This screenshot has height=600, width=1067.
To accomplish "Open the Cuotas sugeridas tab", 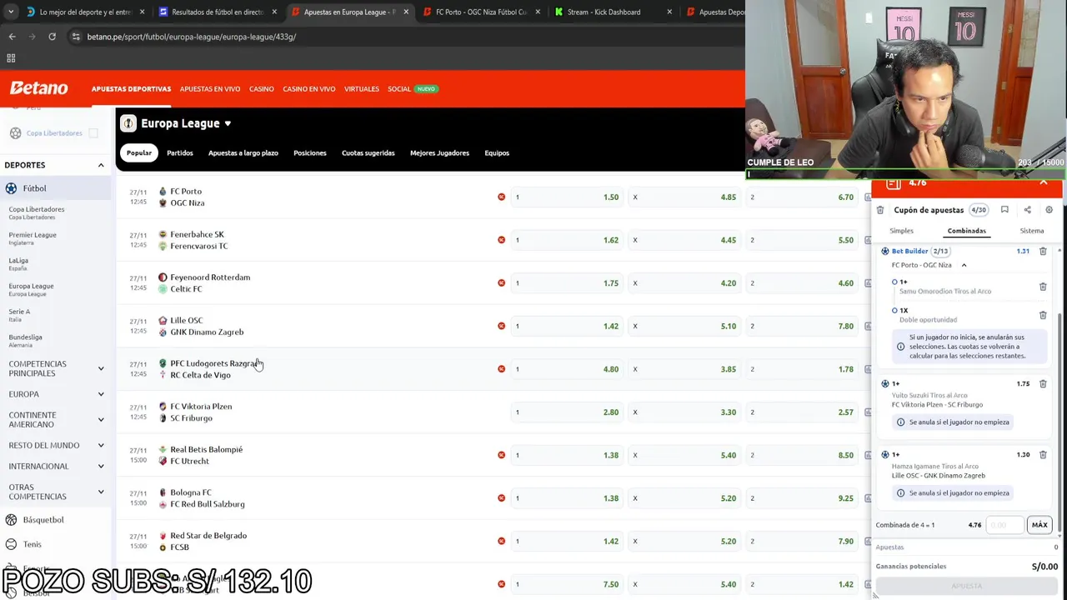I will click(368, 153).
